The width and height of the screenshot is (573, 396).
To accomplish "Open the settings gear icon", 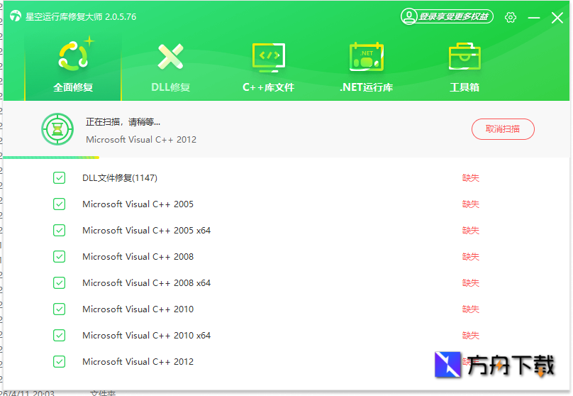I will click(x=511, y=17).
